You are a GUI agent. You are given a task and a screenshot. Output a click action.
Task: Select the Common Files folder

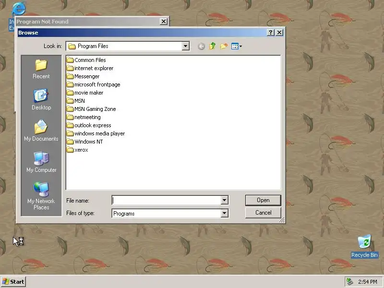click(x=86, y=60)
